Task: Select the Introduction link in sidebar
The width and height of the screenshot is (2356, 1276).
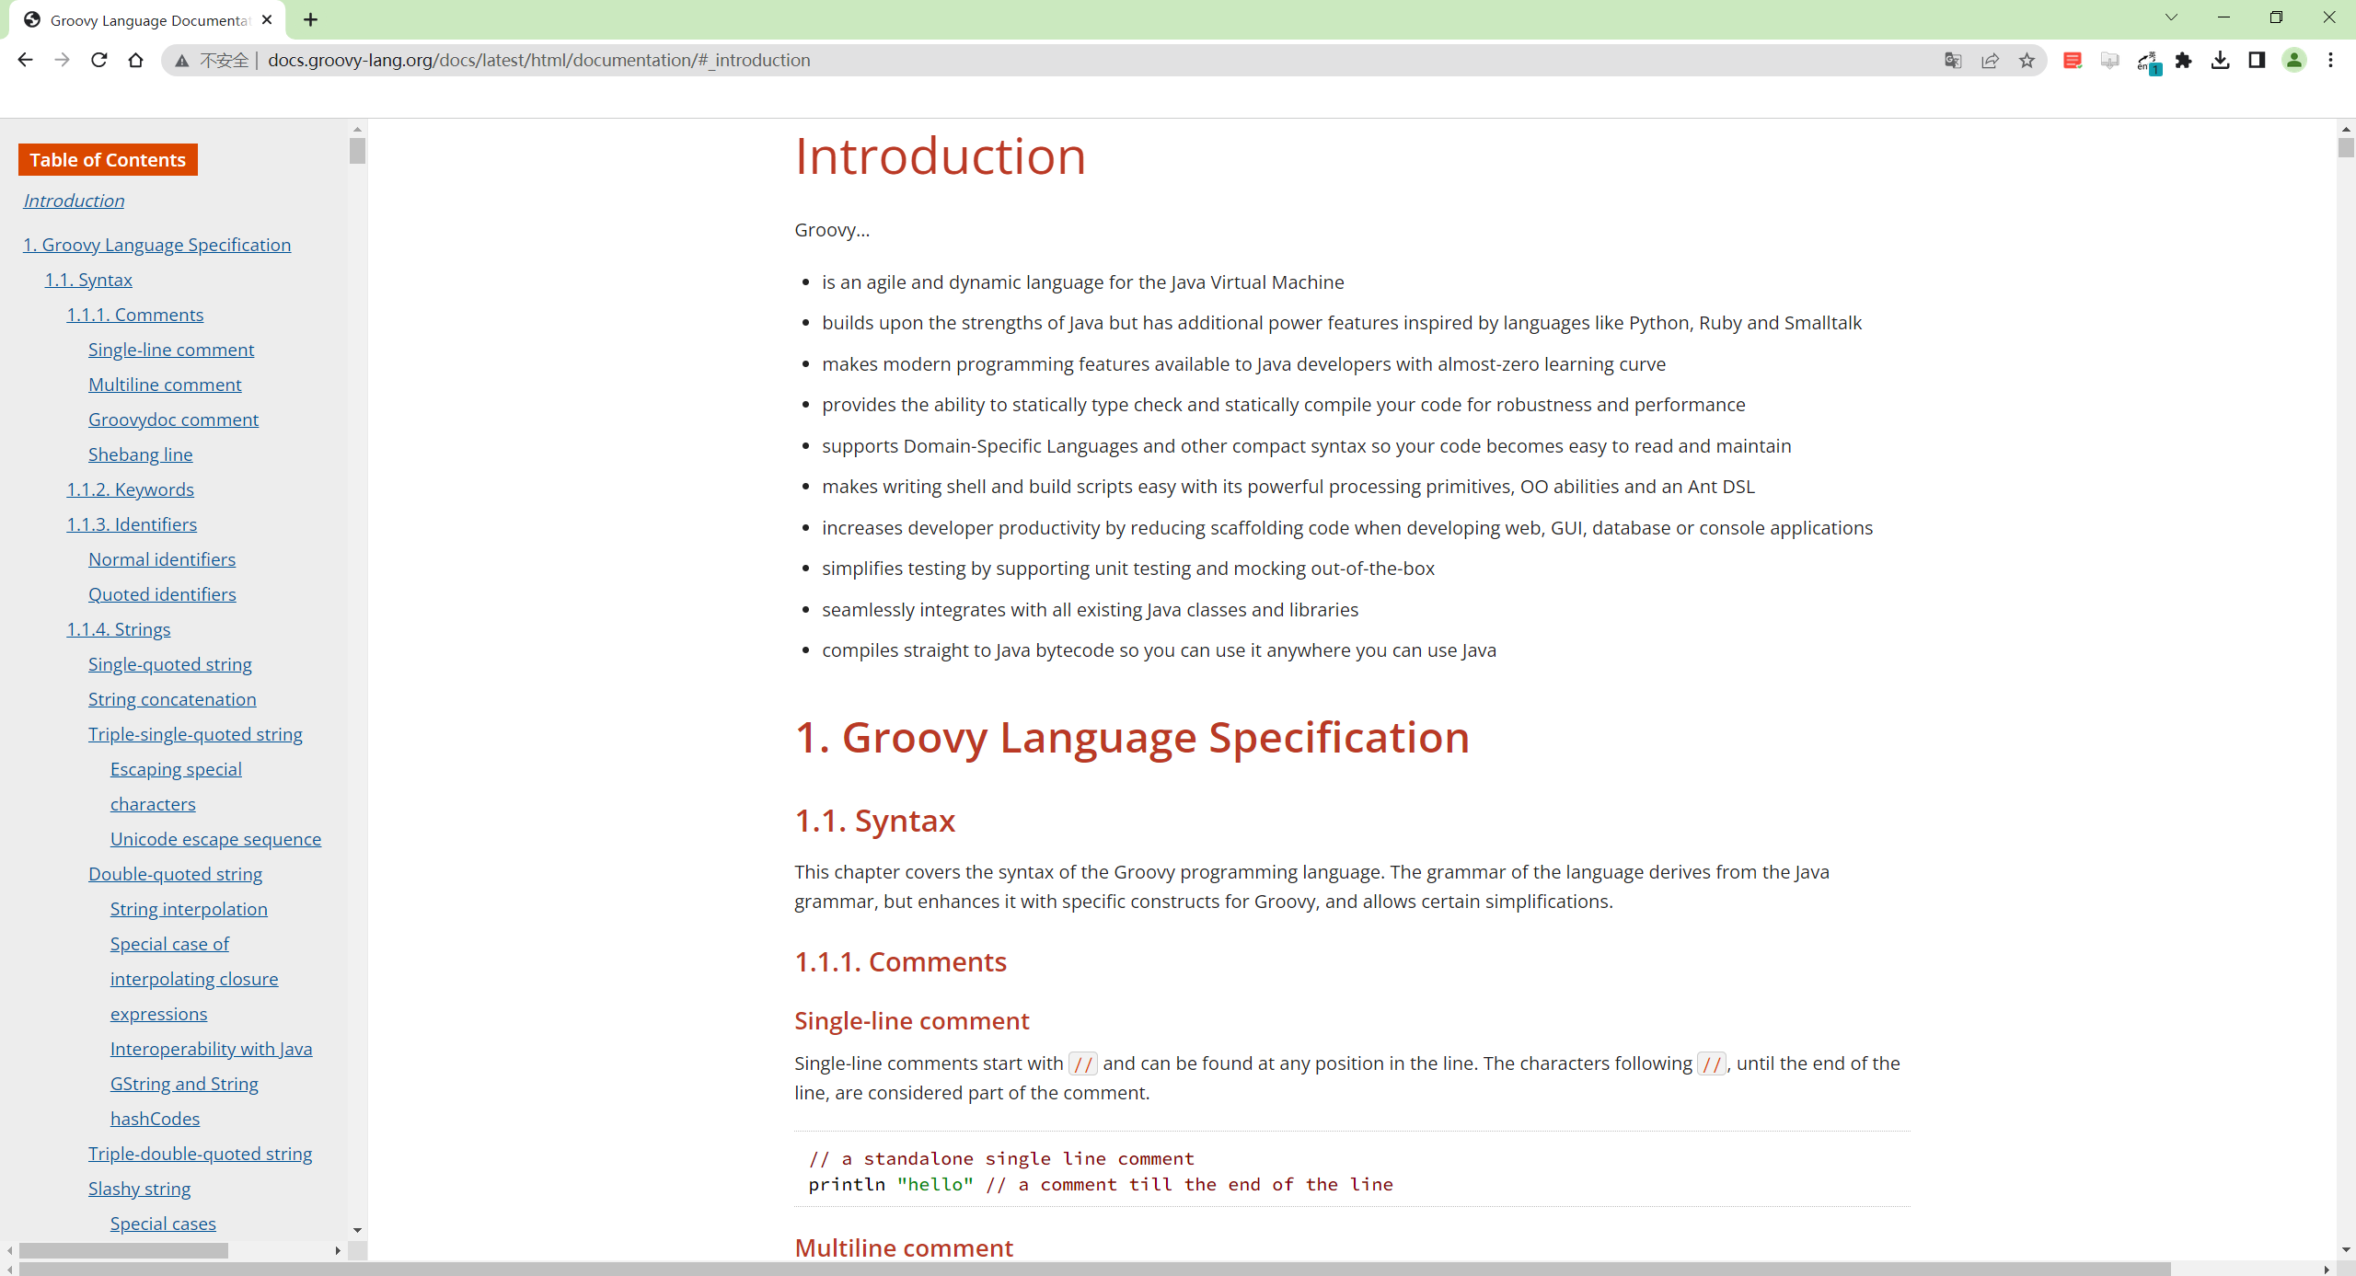Action: [73, 200]
